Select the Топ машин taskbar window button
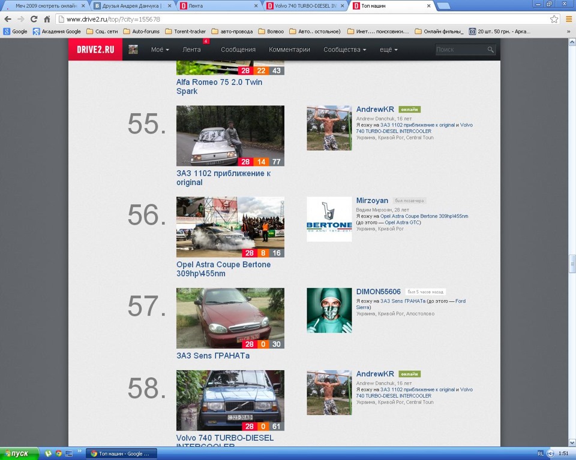 click(x=121, y=454)
